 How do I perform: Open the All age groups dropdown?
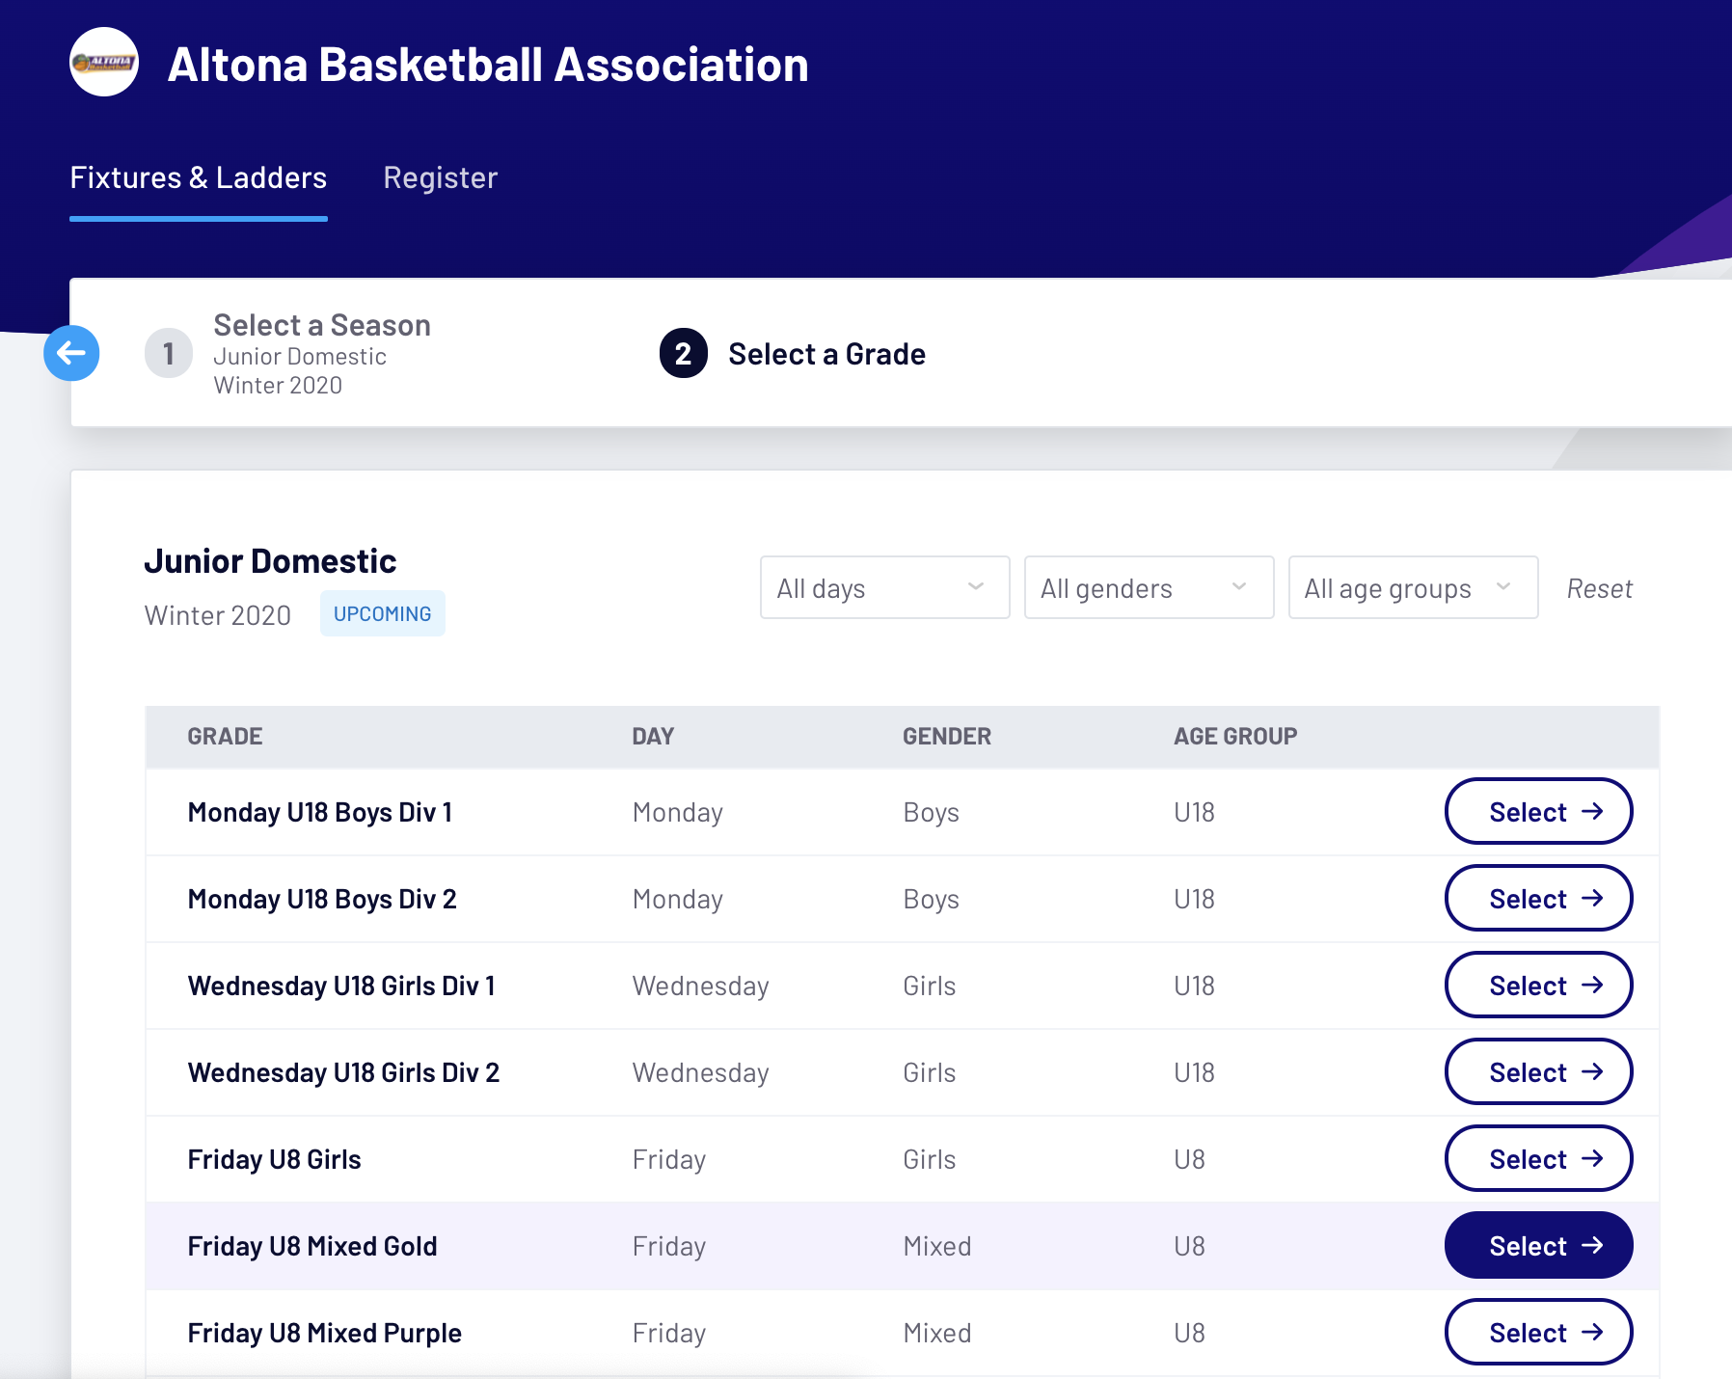pyautogui.click(x=1412, y=587)
